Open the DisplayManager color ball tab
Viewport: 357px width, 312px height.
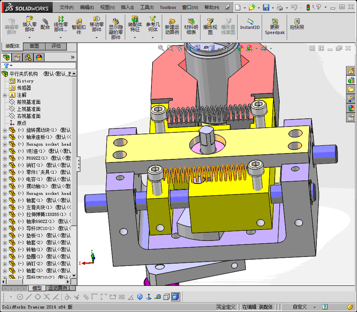point(39,57)
